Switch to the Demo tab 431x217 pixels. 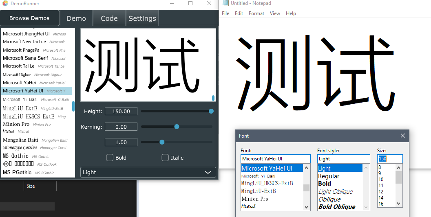pyautogui.click(x=76, y=18)
